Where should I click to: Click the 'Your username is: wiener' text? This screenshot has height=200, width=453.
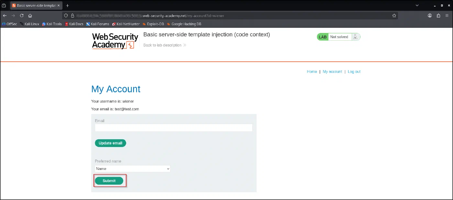(112, 101)
